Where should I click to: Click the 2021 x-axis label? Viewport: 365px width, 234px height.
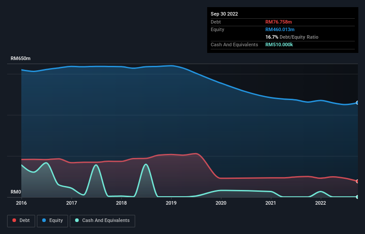click(271, 203)
